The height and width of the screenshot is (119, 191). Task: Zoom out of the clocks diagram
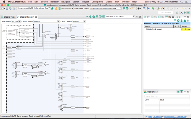click(x=94, y=17)
